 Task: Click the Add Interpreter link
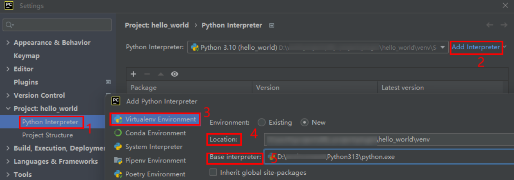(x=476, y=47)
